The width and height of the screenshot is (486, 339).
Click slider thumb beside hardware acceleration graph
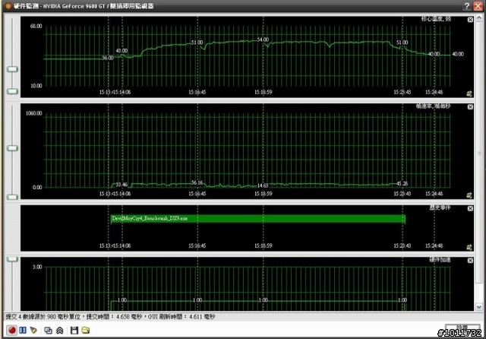(12, 259)
